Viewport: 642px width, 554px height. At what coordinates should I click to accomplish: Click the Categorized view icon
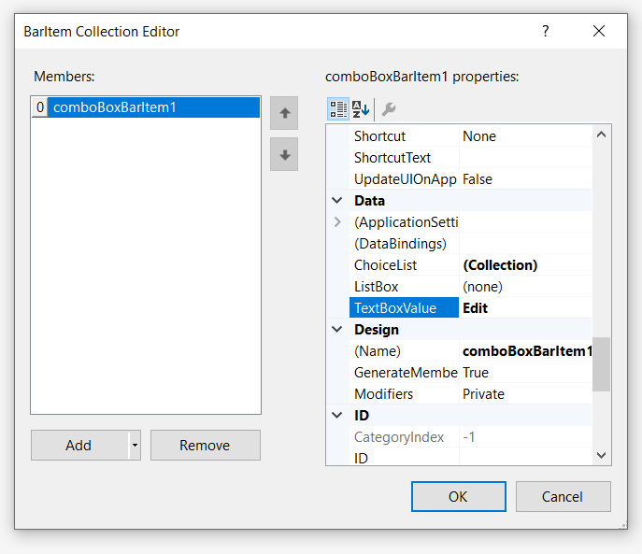pos(338,109)
